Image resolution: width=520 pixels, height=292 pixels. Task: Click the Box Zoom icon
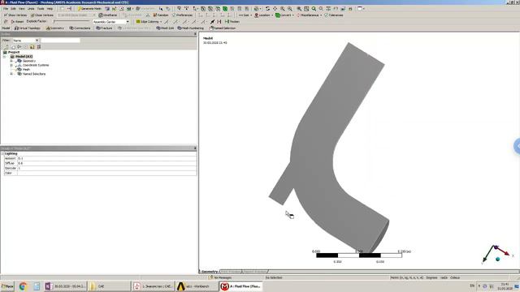click(x=290, y=9)
